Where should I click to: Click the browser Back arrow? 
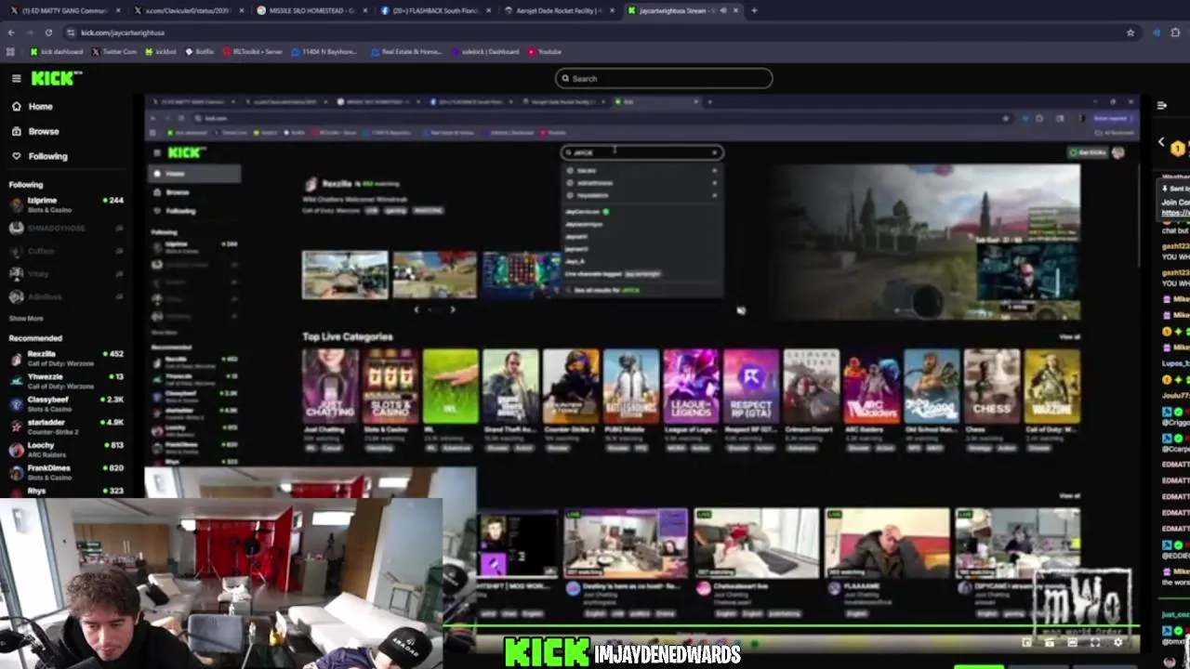[11, 33]
